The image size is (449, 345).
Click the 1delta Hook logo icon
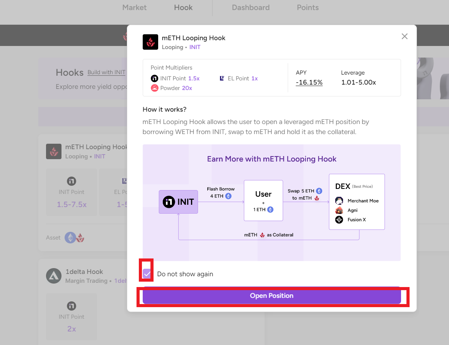54,276
